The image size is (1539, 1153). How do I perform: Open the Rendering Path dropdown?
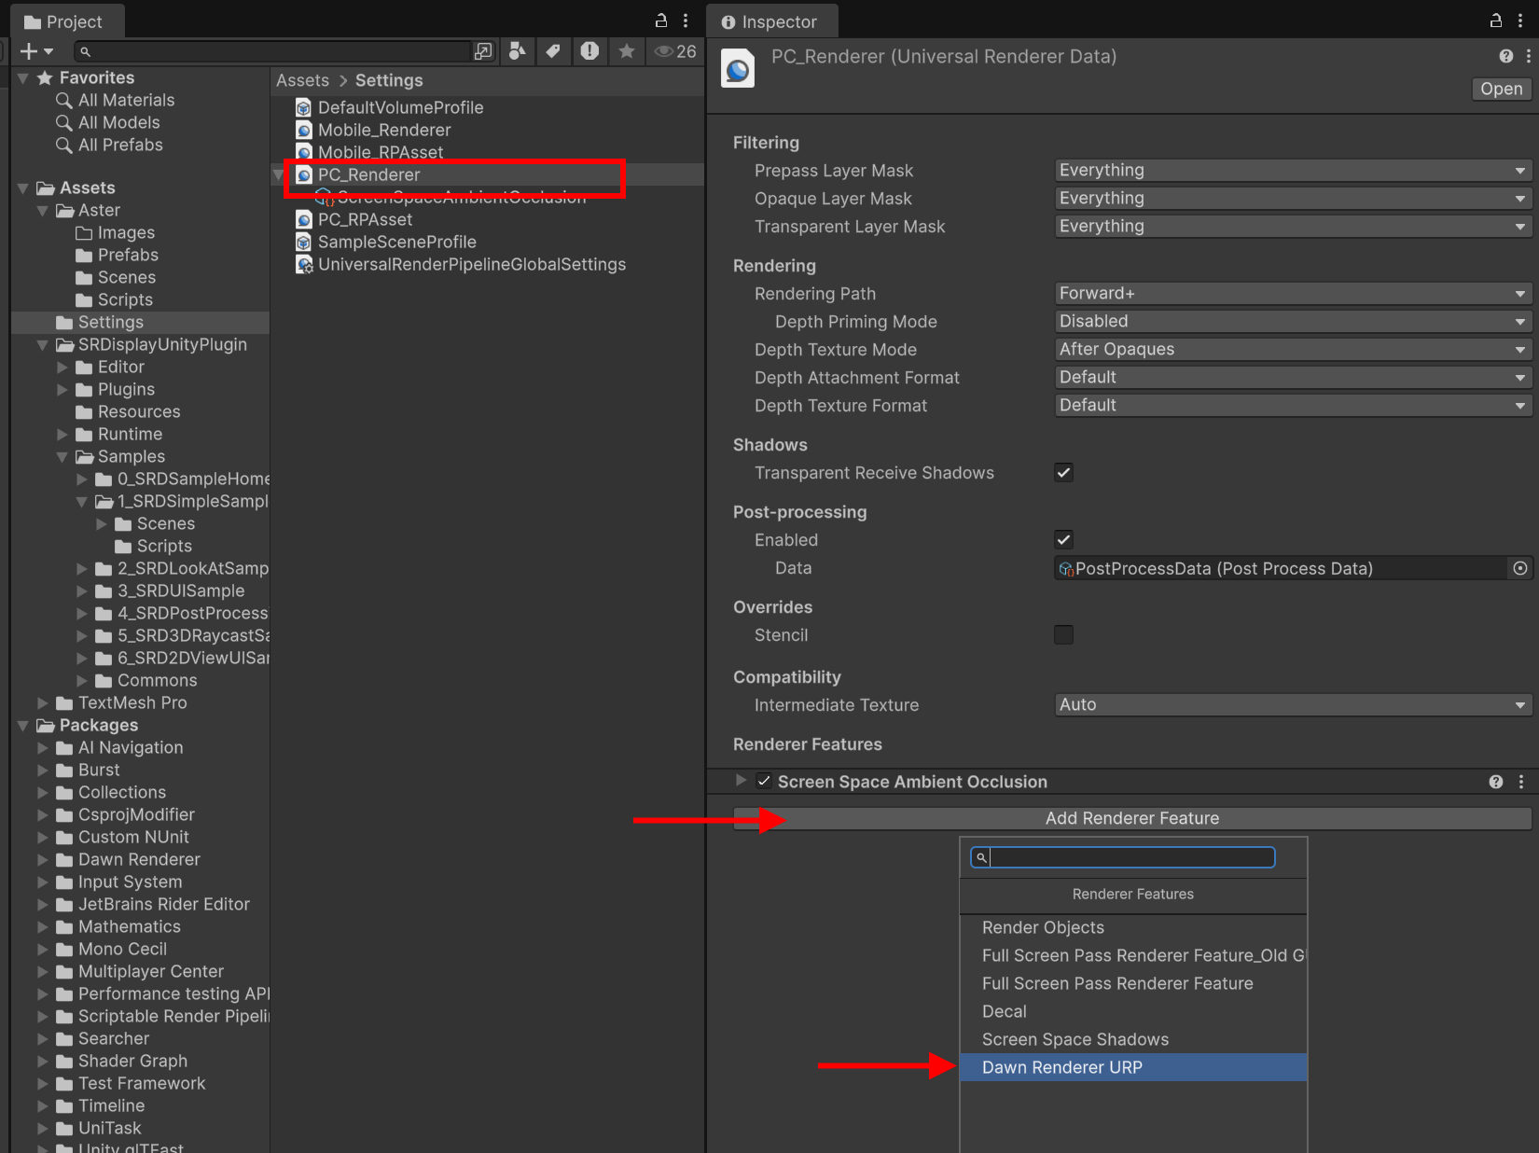(x=1293, y=294)
